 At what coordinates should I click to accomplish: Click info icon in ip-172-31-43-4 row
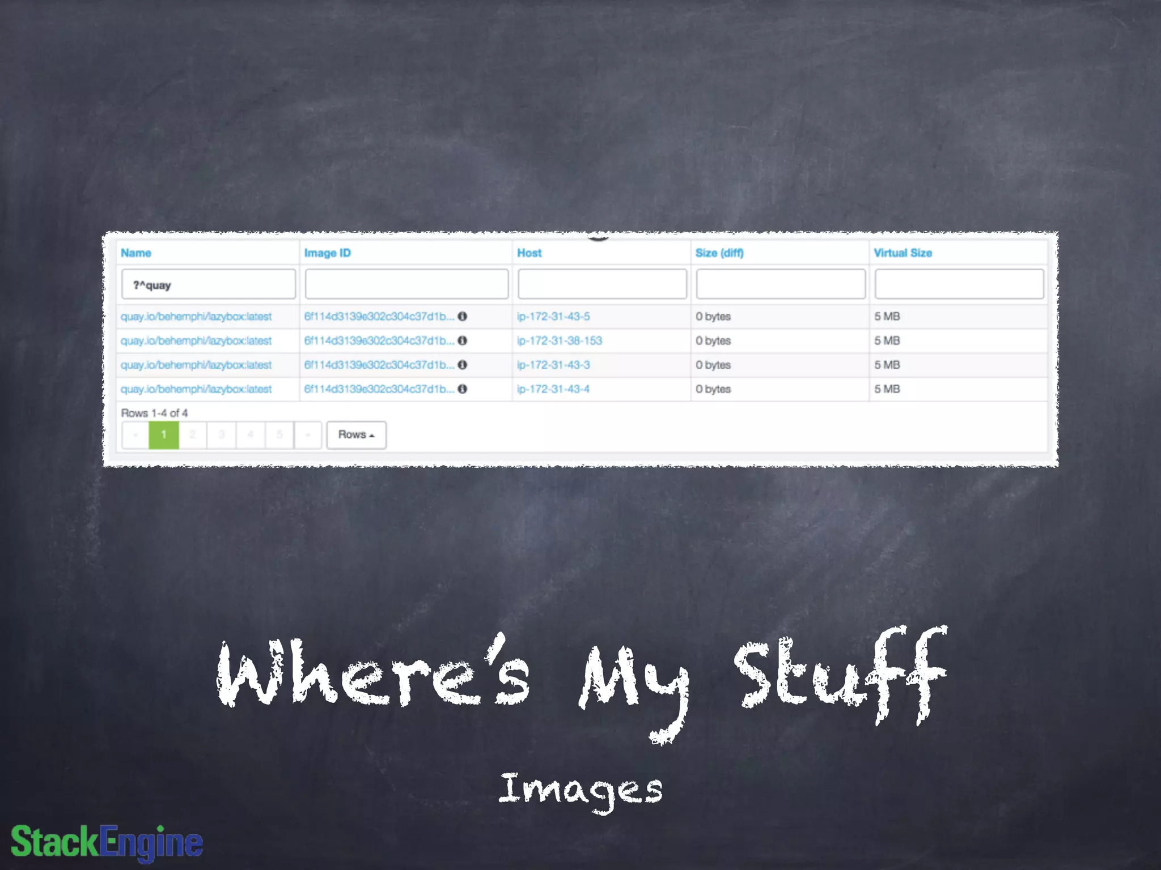[x=463, y=389]
